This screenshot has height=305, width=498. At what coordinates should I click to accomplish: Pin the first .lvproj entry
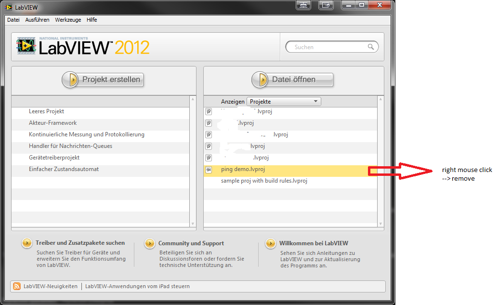pos(209,111)
